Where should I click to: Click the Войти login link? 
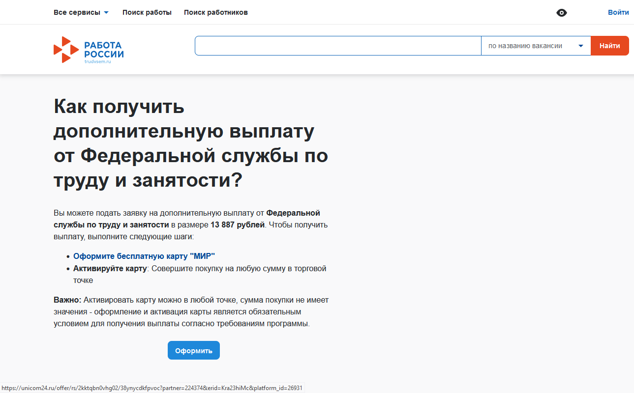[618, 12]
